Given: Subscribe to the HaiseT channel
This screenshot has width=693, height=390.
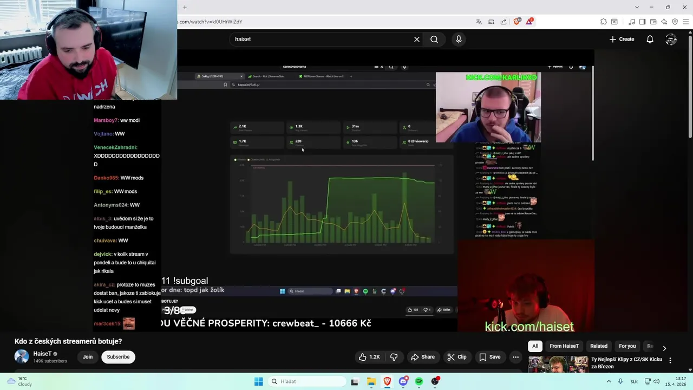Looking at the screenshot, I should pos(118,357).
